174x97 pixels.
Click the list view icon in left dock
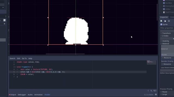point(4,20)
